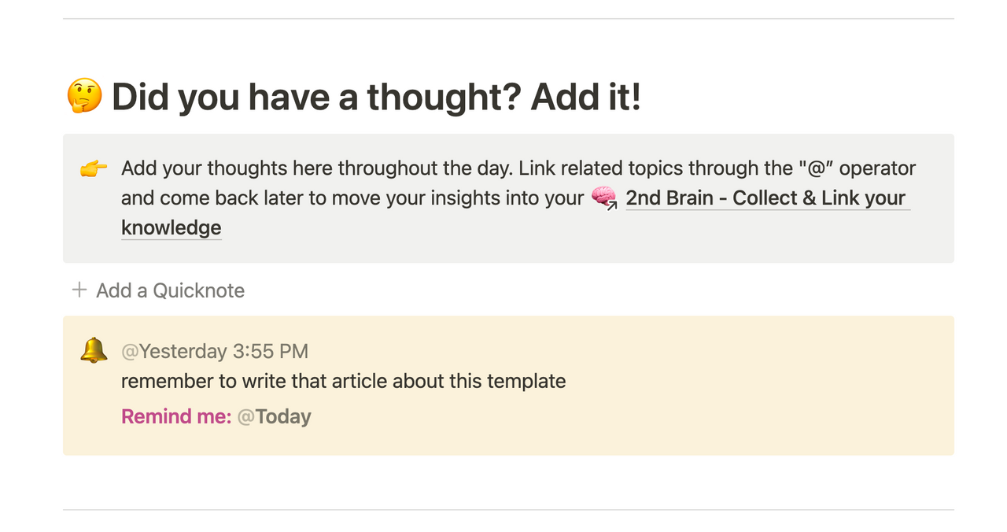The height and width of the screenshot is (532, 1007).
Task: Click the "Did you have a thought? Add it!" heading
Action: (x=376, y=97)
